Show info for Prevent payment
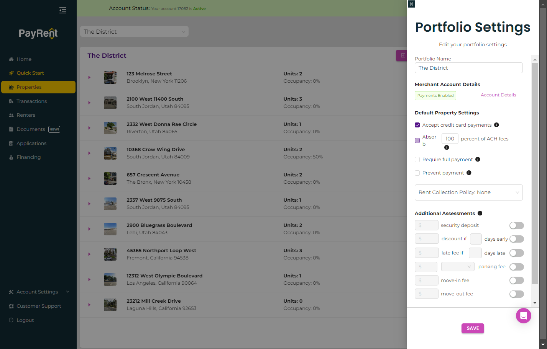547x349 pixels. (x=469, y=173)
